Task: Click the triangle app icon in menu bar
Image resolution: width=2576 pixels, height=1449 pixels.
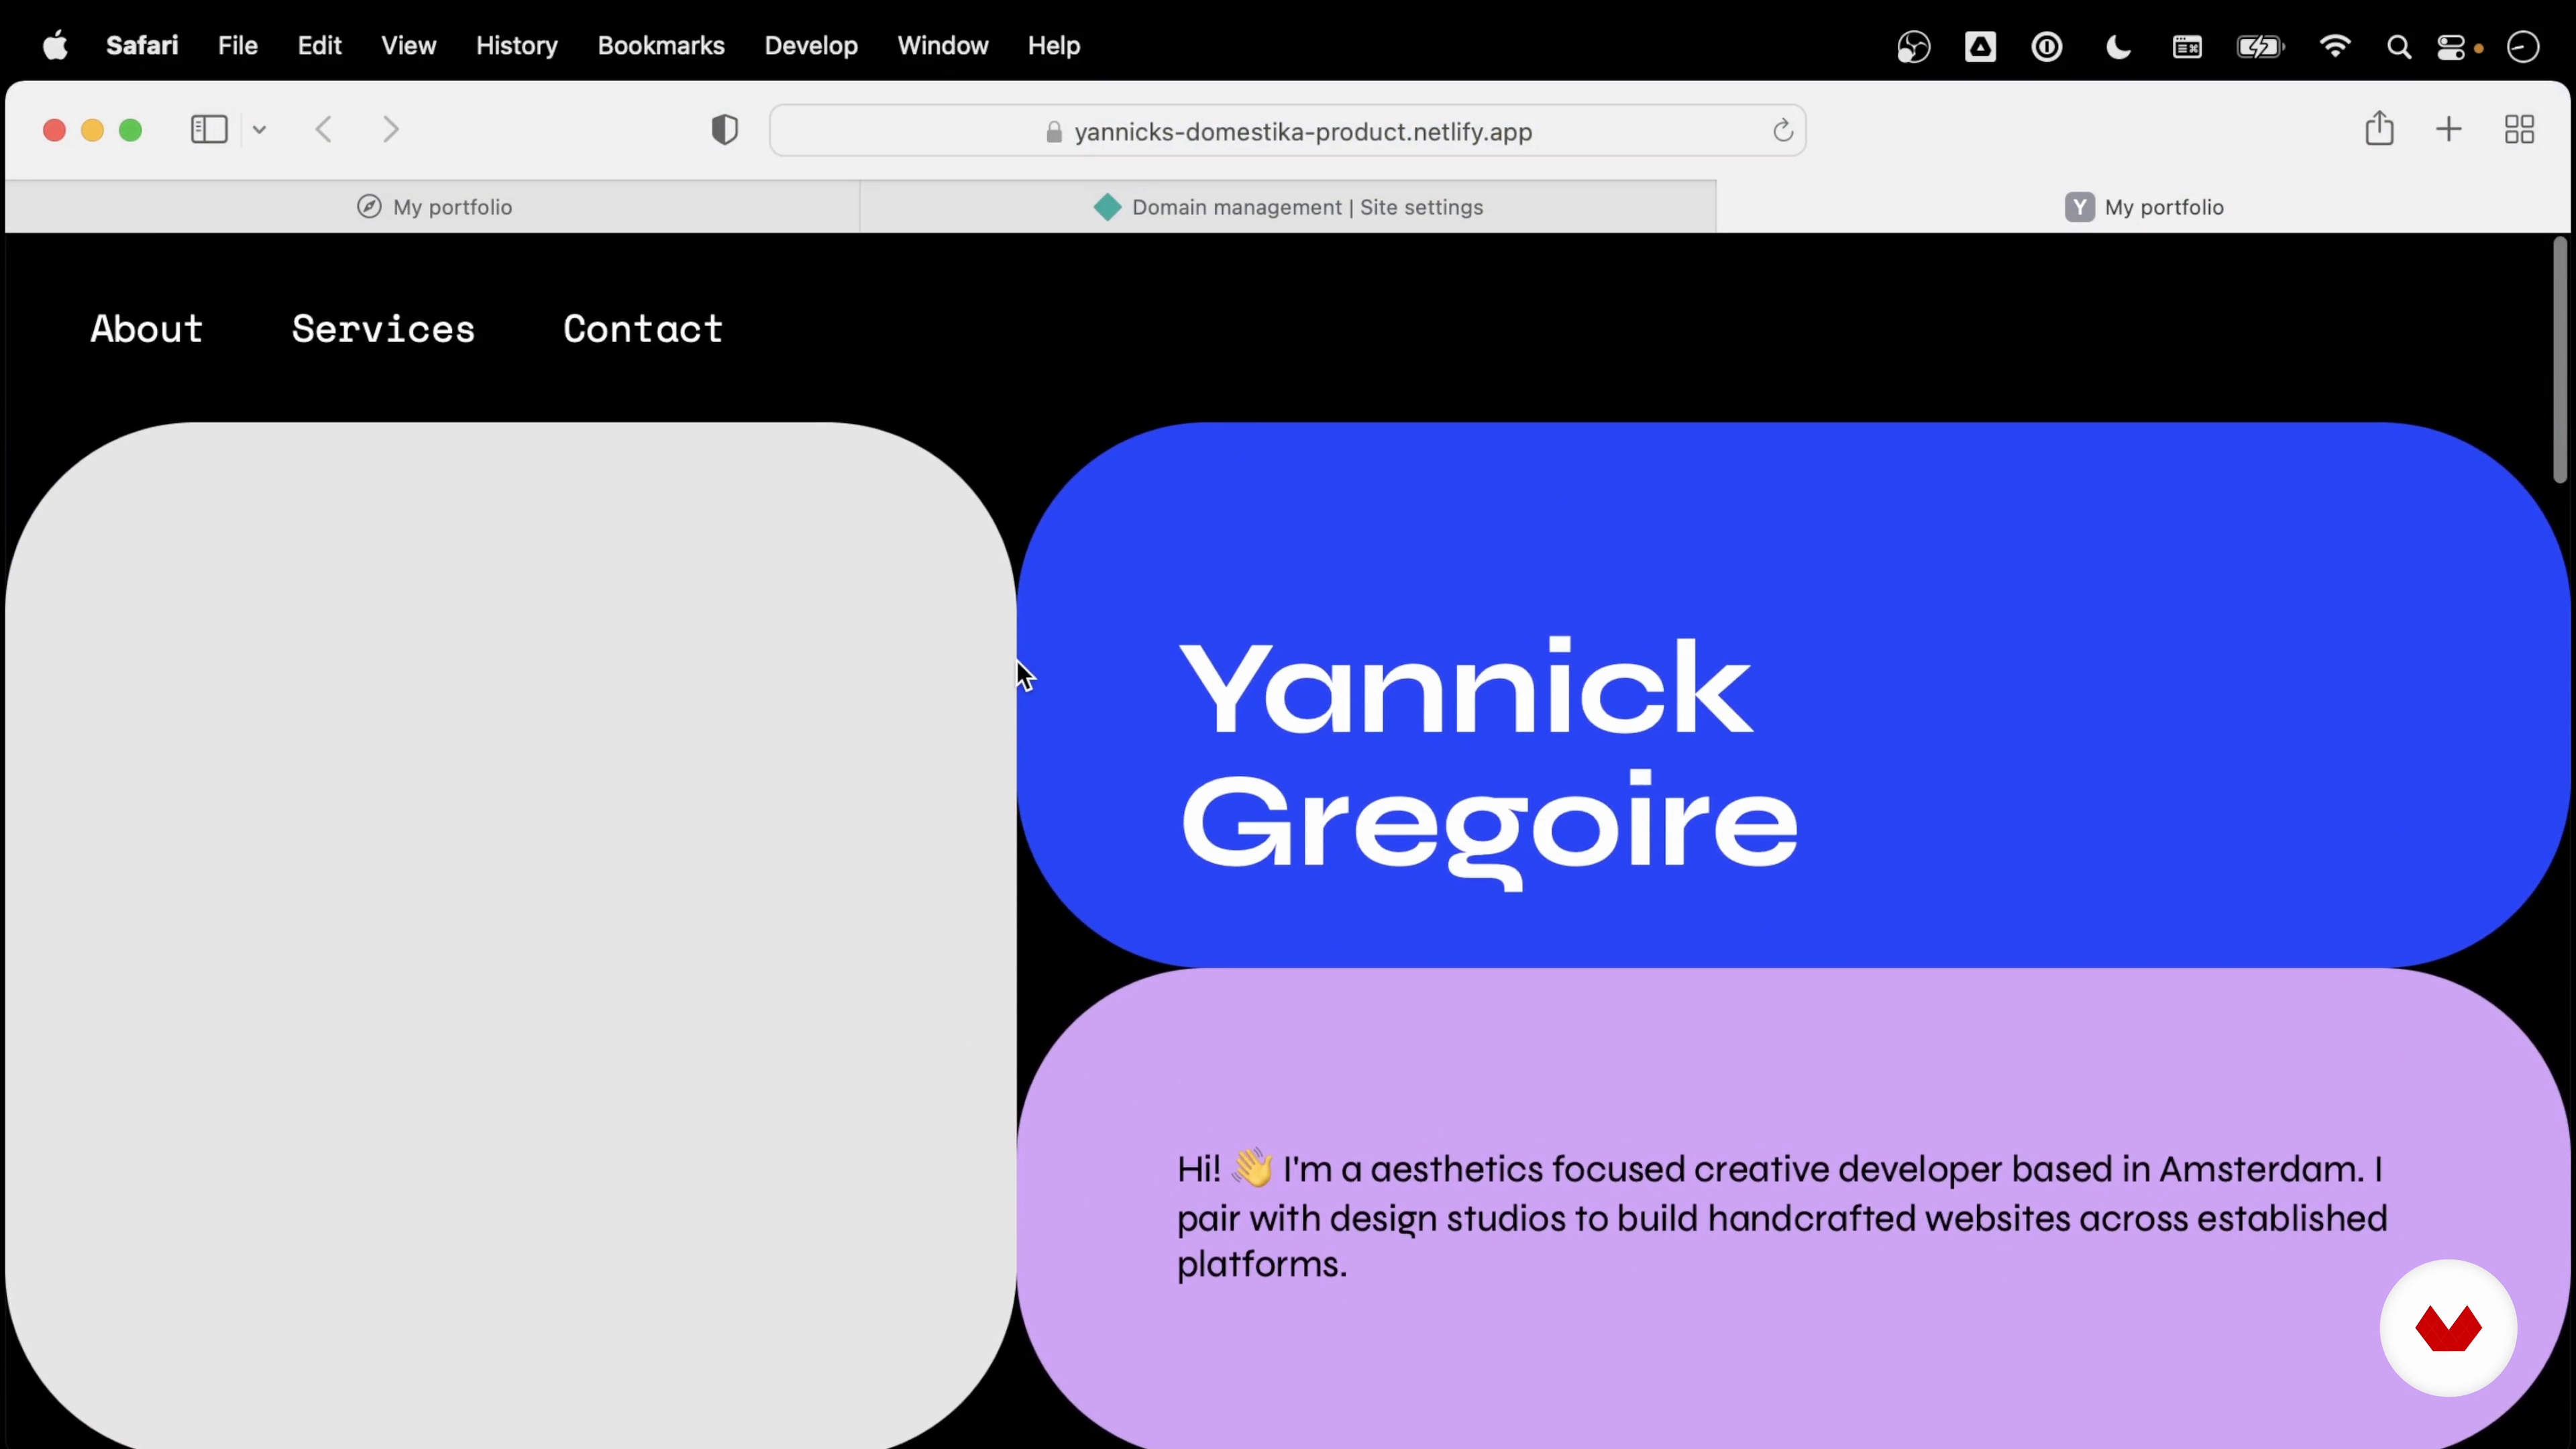Action: coord(1980,47)
